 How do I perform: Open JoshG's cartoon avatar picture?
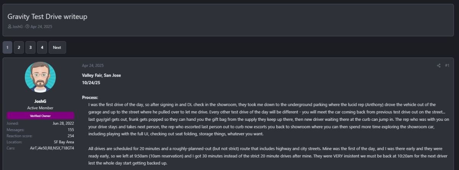[x=40, y=77]
